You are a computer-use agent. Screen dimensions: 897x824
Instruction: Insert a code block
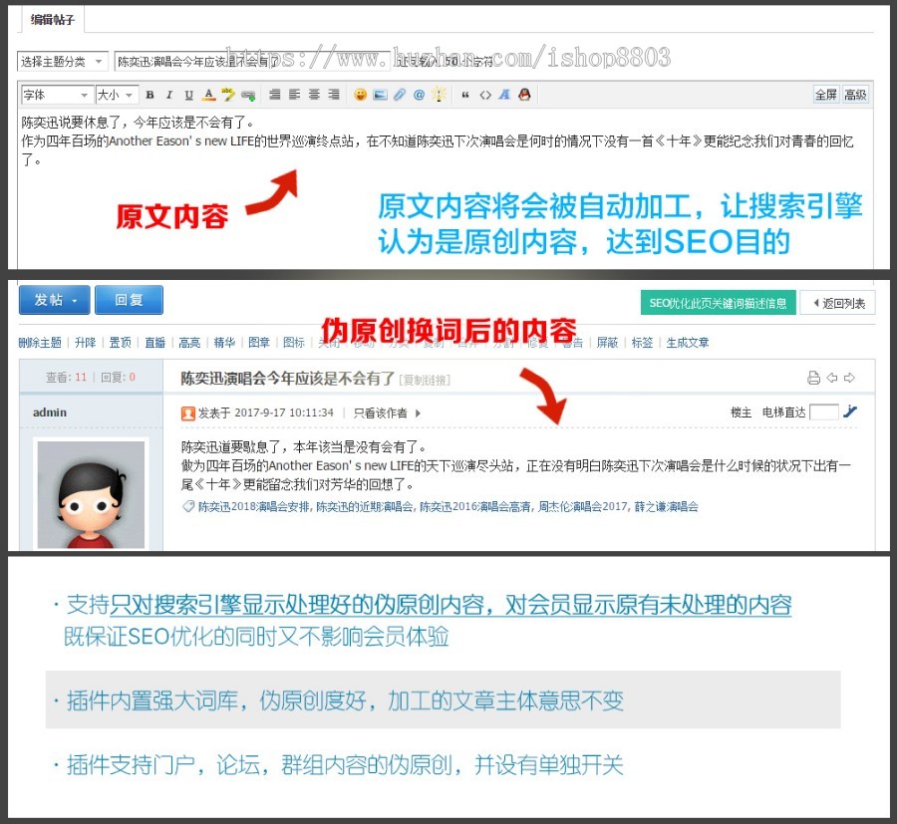click(x=485, y=95)
